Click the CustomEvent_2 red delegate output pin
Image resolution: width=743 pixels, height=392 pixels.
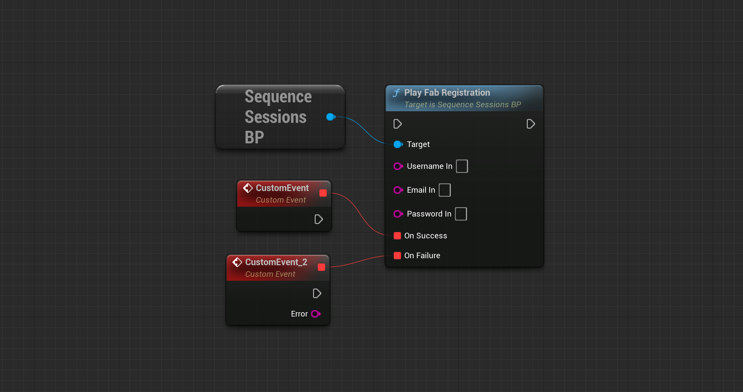321,267
